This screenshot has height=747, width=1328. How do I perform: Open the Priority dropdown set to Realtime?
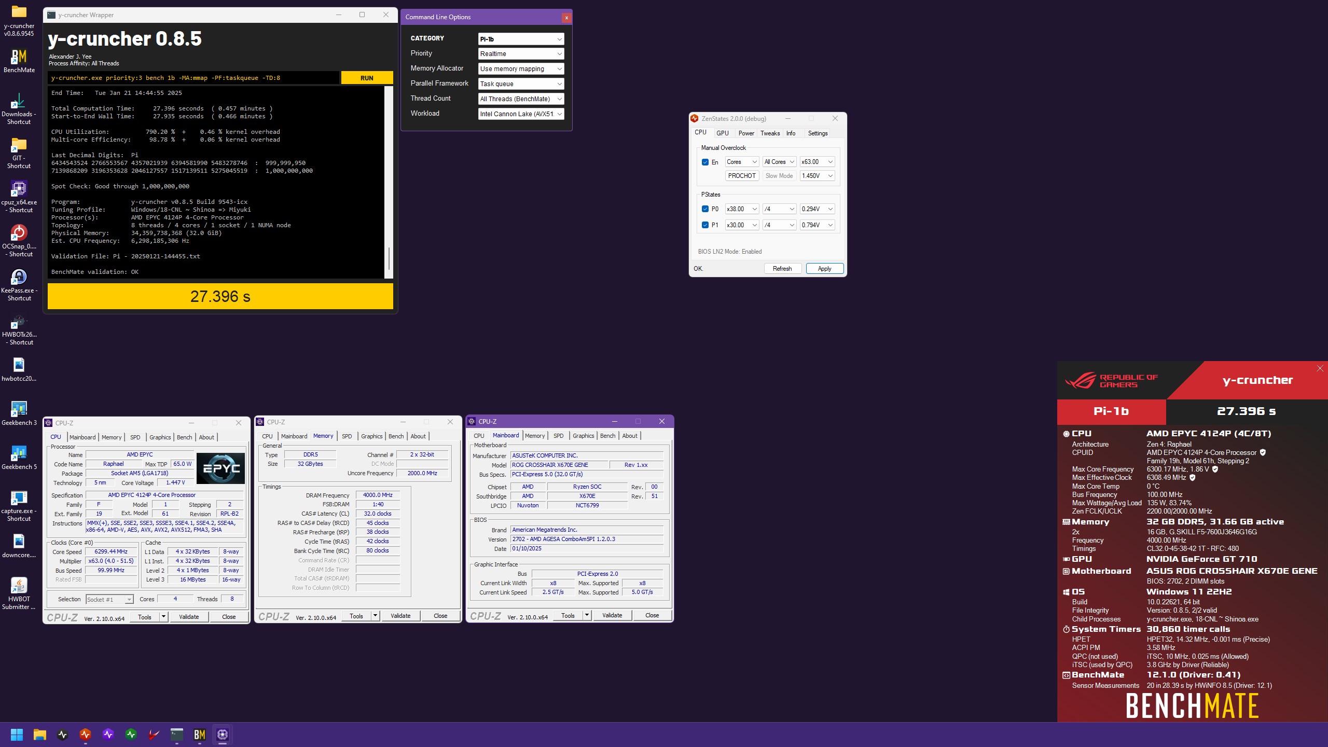(x=521, y=54)
